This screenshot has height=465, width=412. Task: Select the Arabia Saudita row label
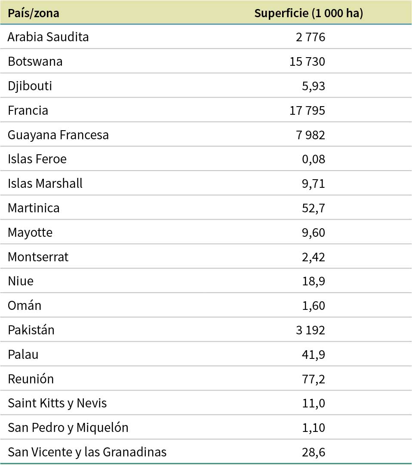(x=48, y=37)
